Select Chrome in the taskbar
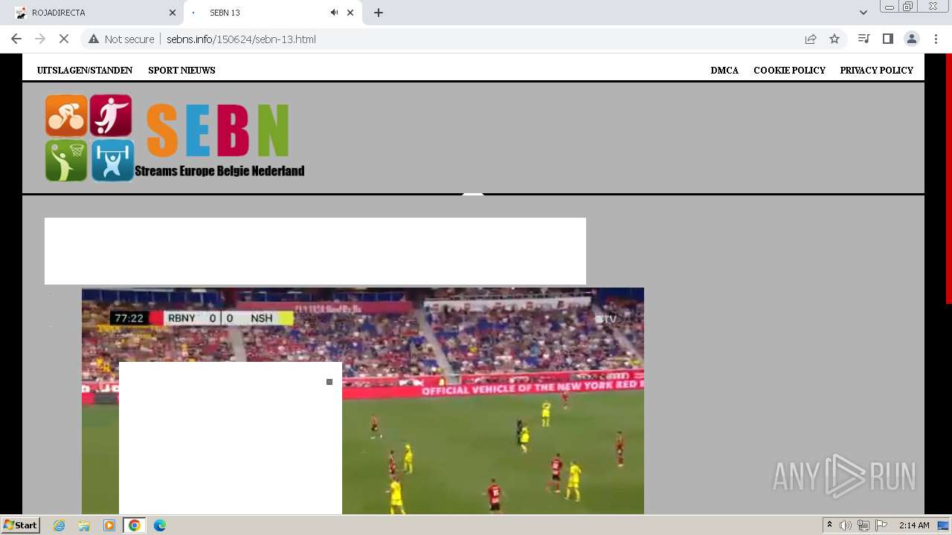Image resolution: width=952 pixels, height=535 pixels. 135,525
